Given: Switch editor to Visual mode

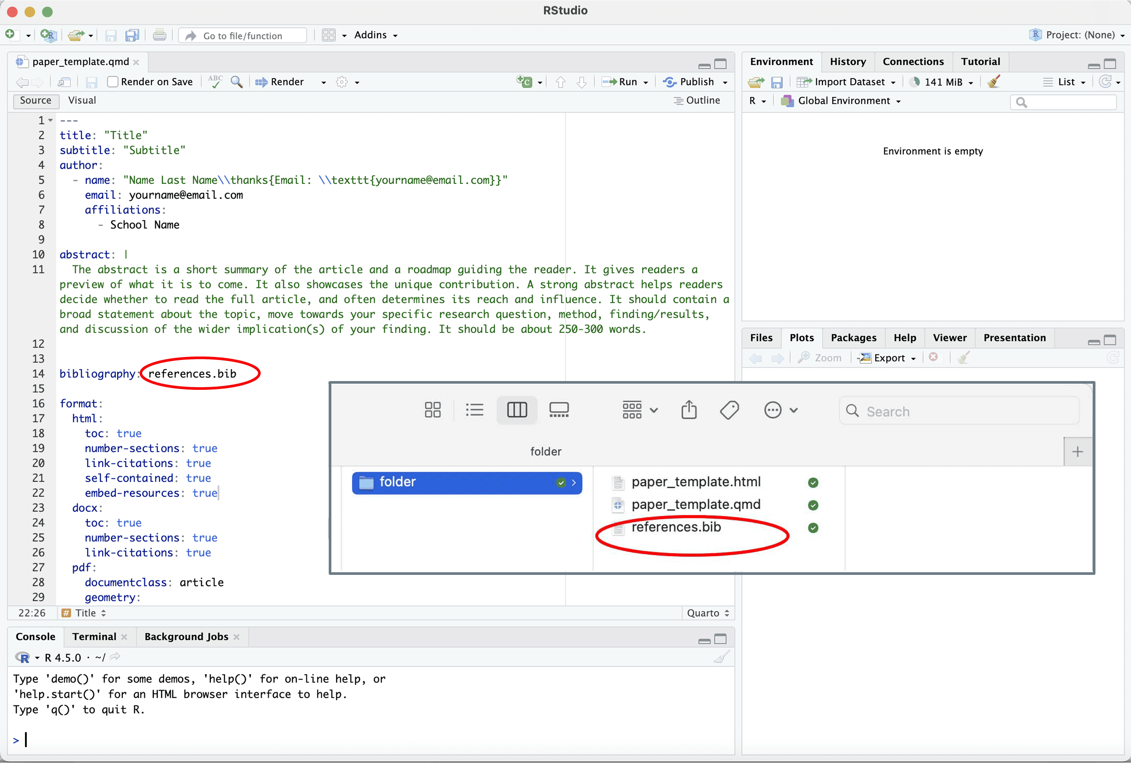Looking at the screenshot, I should (82, 100).
